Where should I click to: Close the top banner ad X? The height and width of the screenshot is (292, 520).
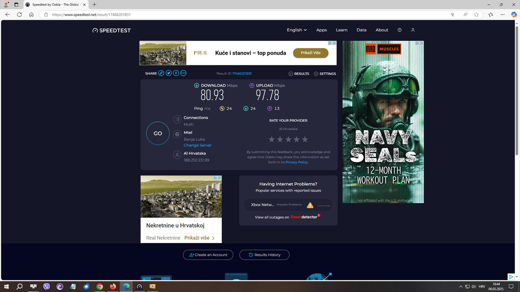[x=334, y=43]
